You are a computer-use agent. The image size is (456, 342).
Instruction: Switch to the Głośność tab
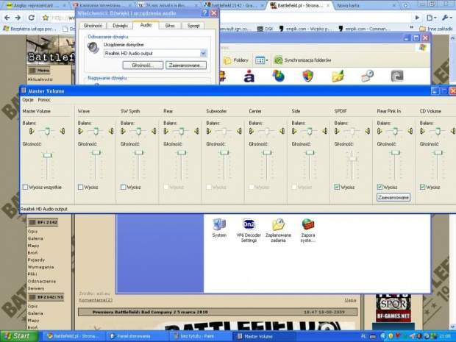[x=93, y=26]
